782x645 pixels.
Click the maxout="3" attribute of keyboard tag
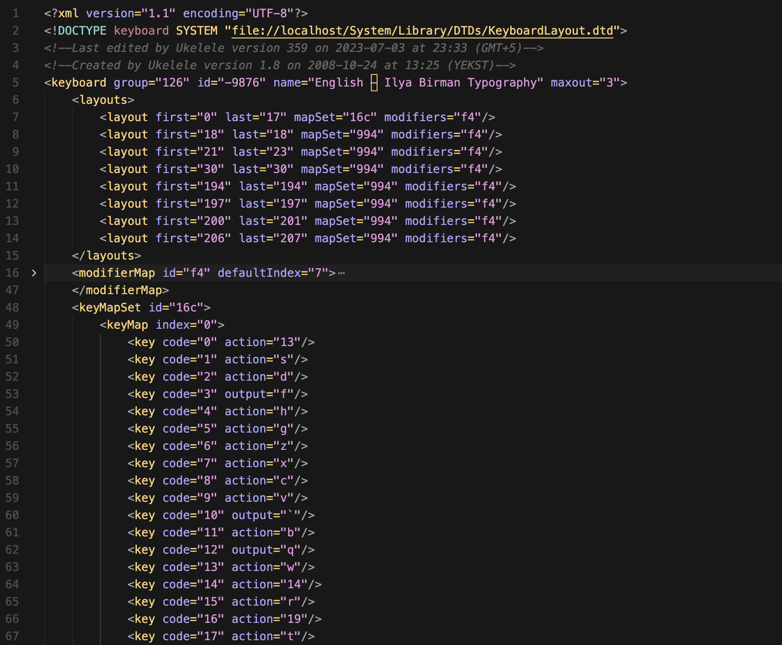coord(585,83)
